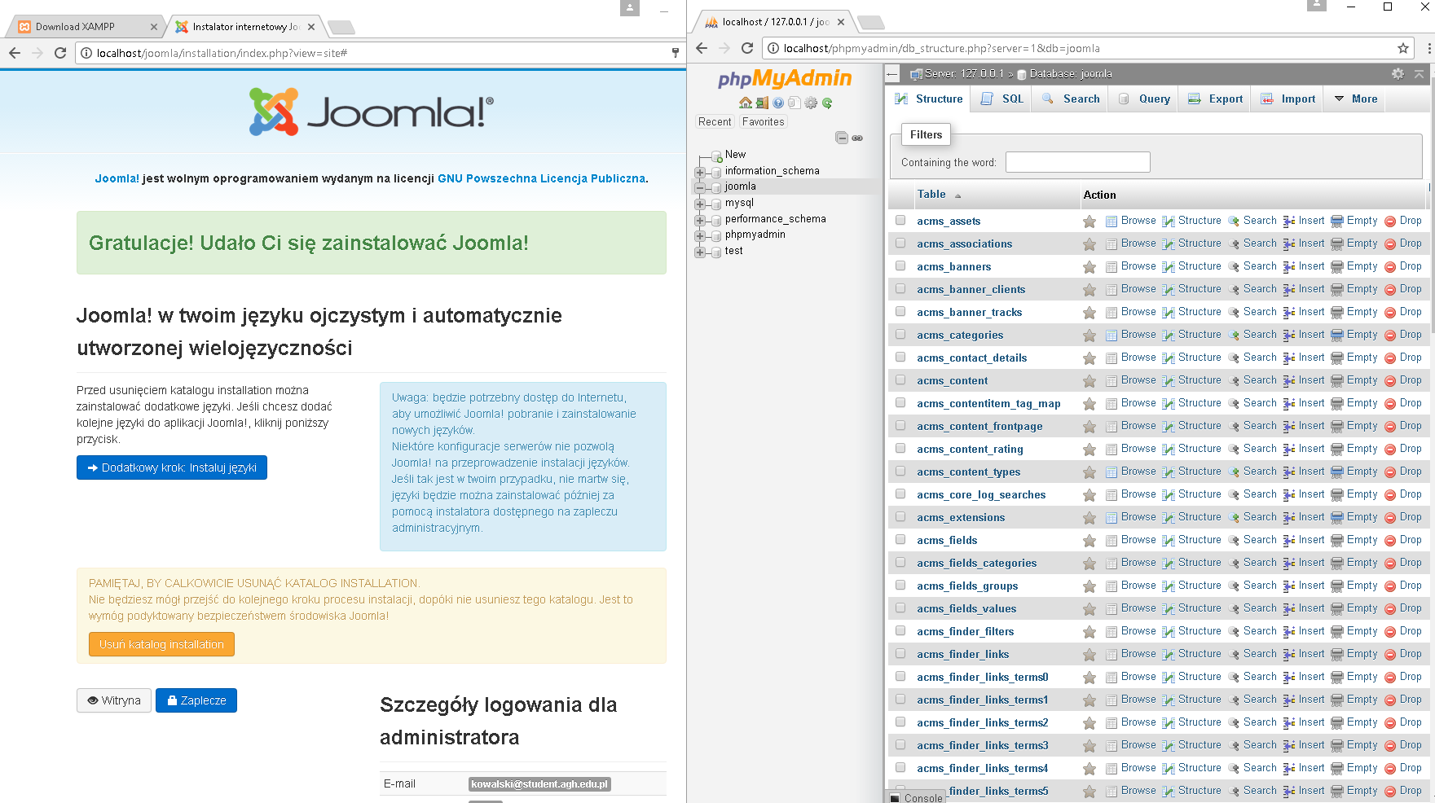1435x803 pixels.
Task: Click the Favorites button in phpMyAdmin
Action: [x=764, y=121]
